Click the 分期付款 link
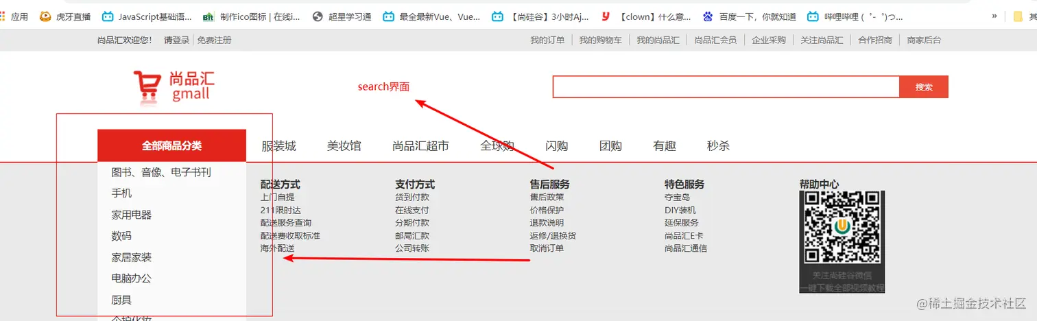1037x321 pixels. [x=412, y=223]
